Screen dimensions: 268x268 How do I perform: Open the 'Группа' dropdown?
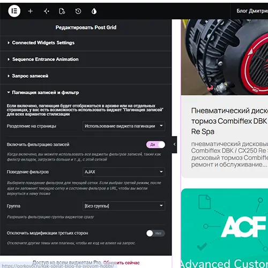124,206
